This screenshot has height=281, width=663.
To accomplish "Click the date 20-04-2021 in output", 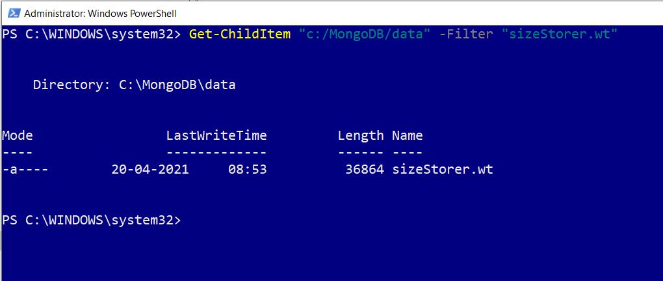I will click(x=150, y=169).
